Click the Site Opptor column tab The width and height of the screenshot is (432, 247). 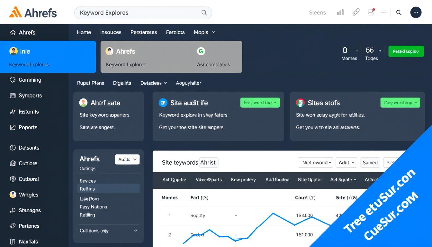click(x=310, y=180)
